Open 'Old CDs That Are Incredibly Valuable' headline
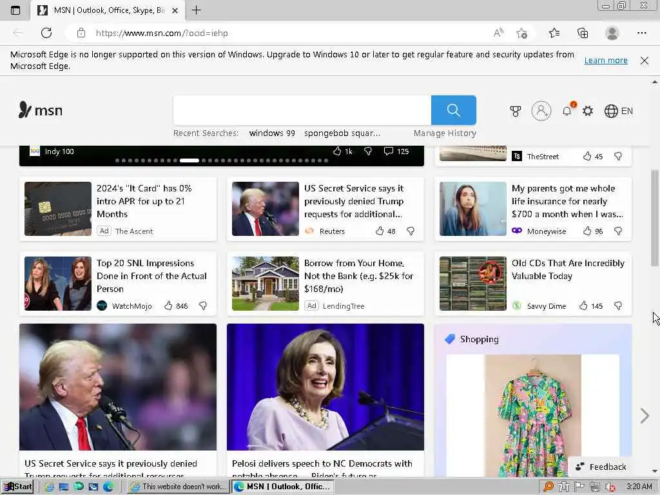Screen dimensions: 660x495 568,269
